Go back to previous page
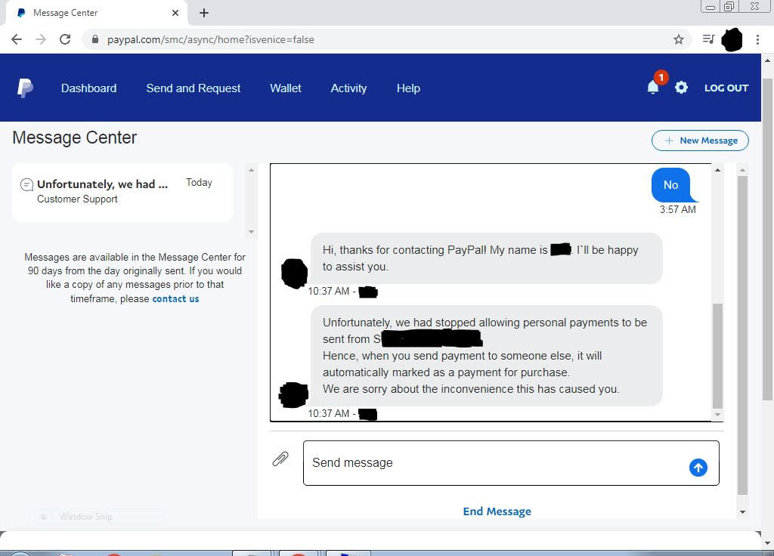The height and width of the screenshot is (556, 774). (17, 39)
